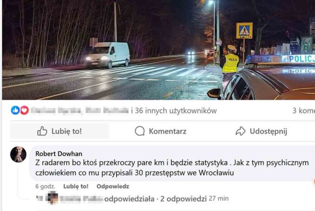The width and height of the screenshot is (315, 211).
Task: Toggle Lubię to! on the post
Action: (x=59, y=131)
